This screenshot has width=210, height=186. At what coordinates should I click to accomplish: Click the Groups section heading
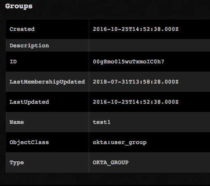coord(19,6)
